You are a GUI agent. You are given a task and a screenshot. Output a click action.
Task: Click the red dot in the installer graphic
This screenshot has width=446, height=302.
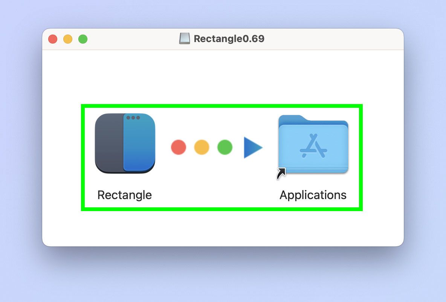coord(178,147)
